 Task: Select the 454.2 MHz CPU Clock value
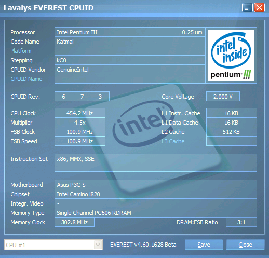(80, 113)
